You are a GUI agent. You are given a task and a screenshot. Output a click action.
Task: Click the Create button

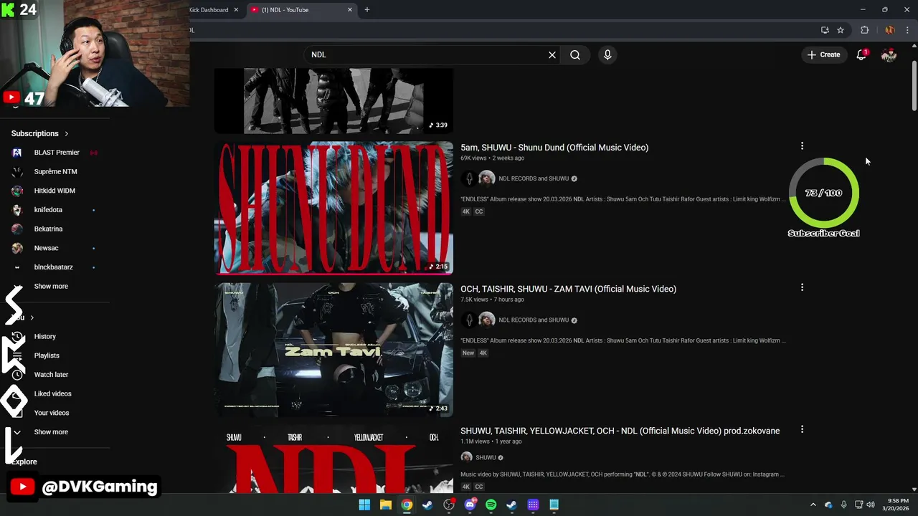(823, 54)
